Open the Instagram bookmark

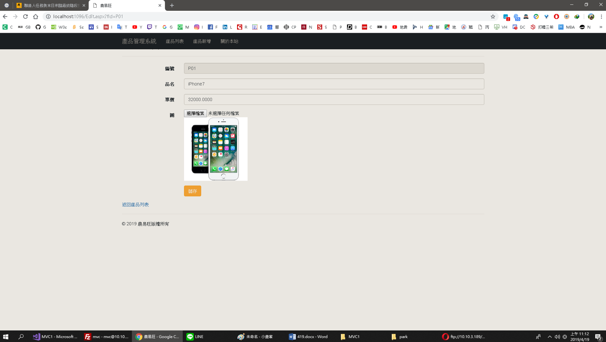point(199,27)
